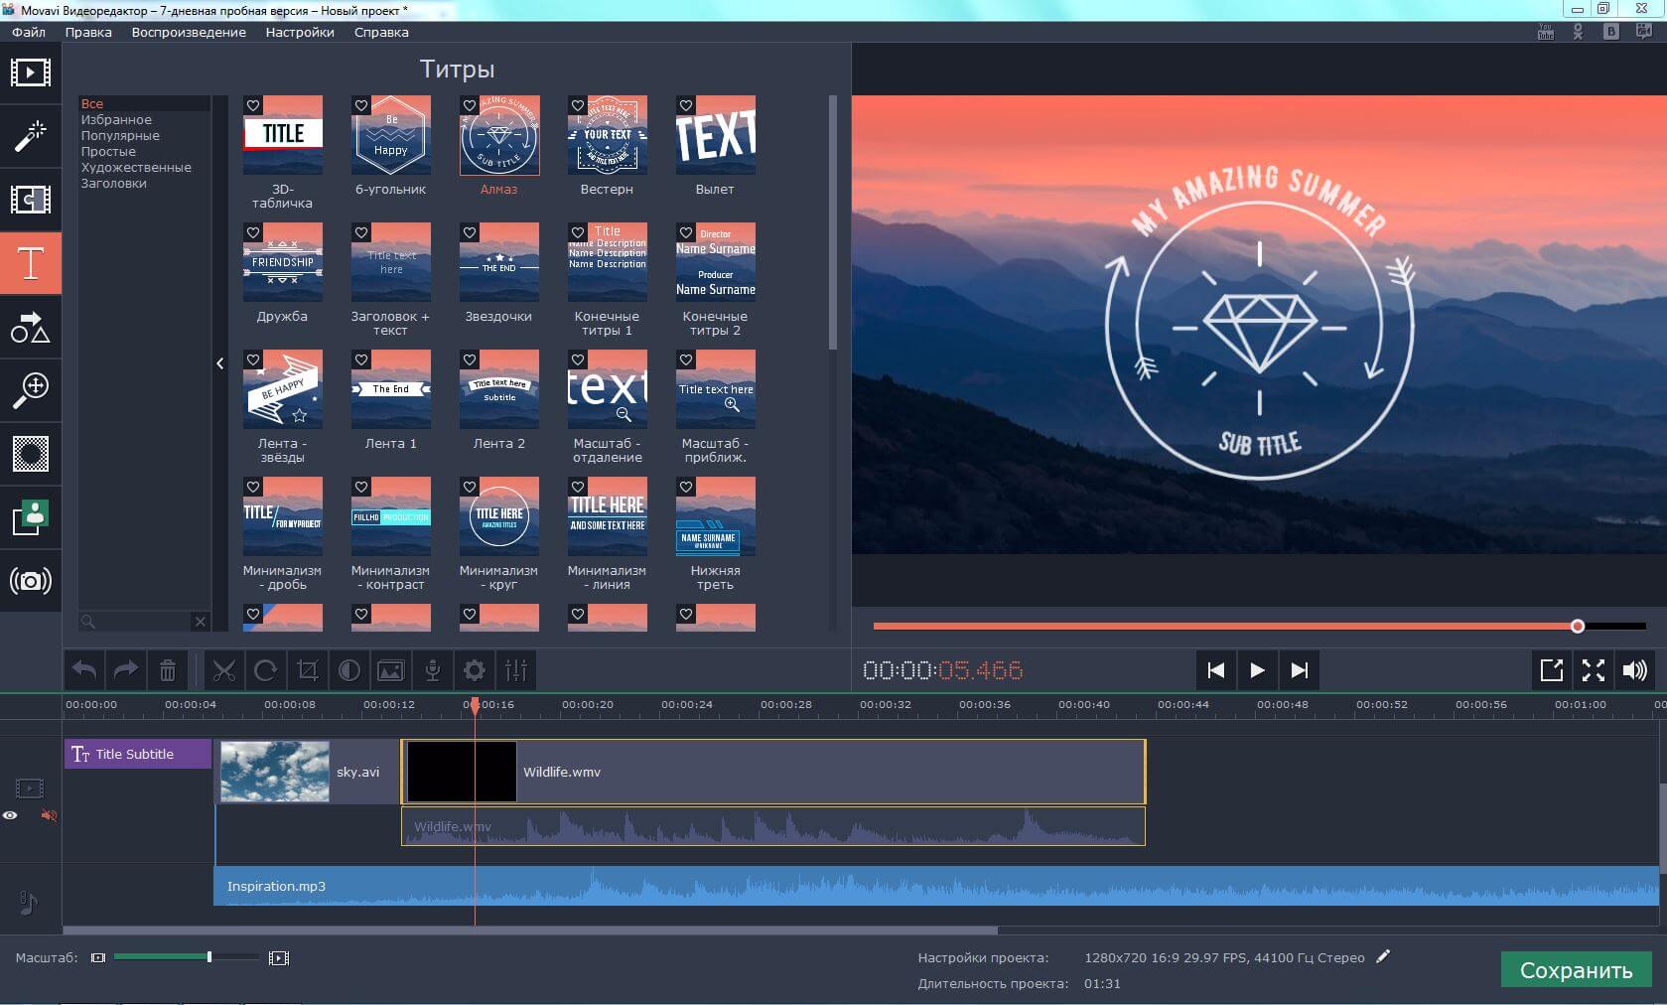This screenshot has width=1667, height=1005.
Task: Click the preview seek bar handle
Action: (1578, 626)
